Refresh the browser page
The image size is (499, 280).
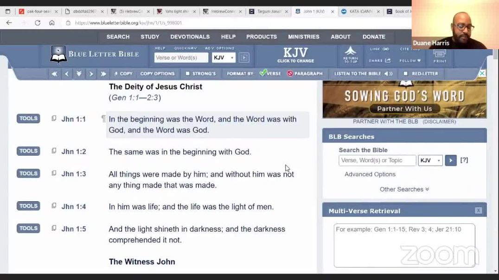38,23
